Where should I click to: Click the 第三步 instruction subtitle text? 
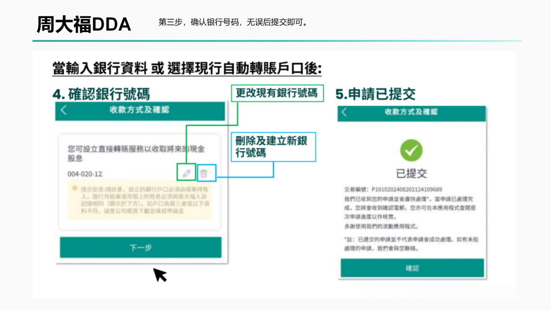click(x=234, y=22)
